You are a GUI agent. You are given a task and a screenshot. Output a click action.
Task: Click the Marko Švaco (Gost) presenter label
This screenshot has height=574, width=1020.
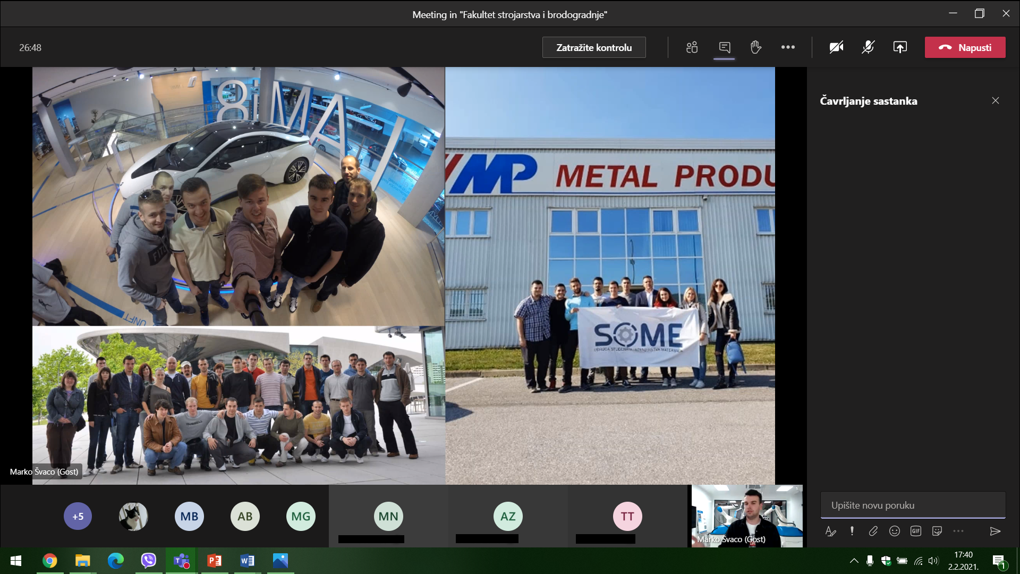point(44,471)
